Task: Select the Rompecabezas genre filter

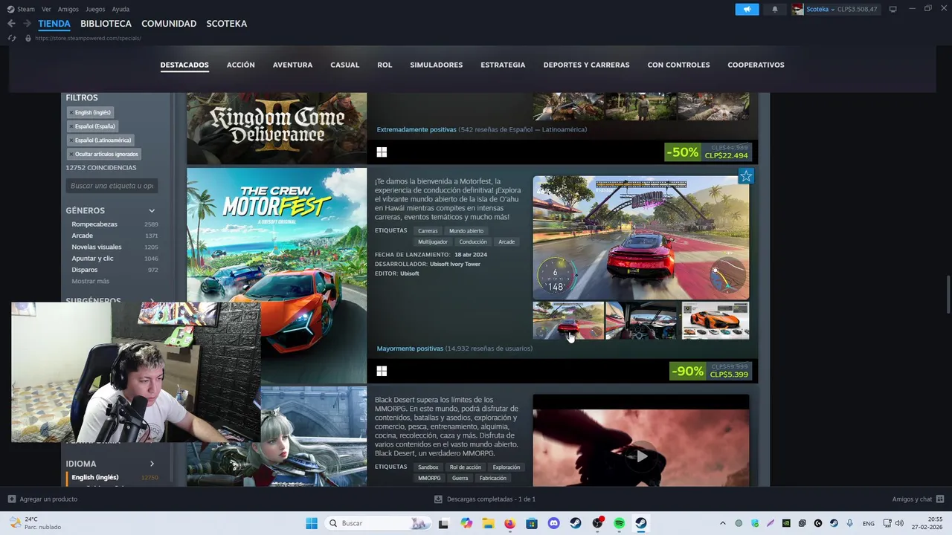Action: click(x=115, y=224)
